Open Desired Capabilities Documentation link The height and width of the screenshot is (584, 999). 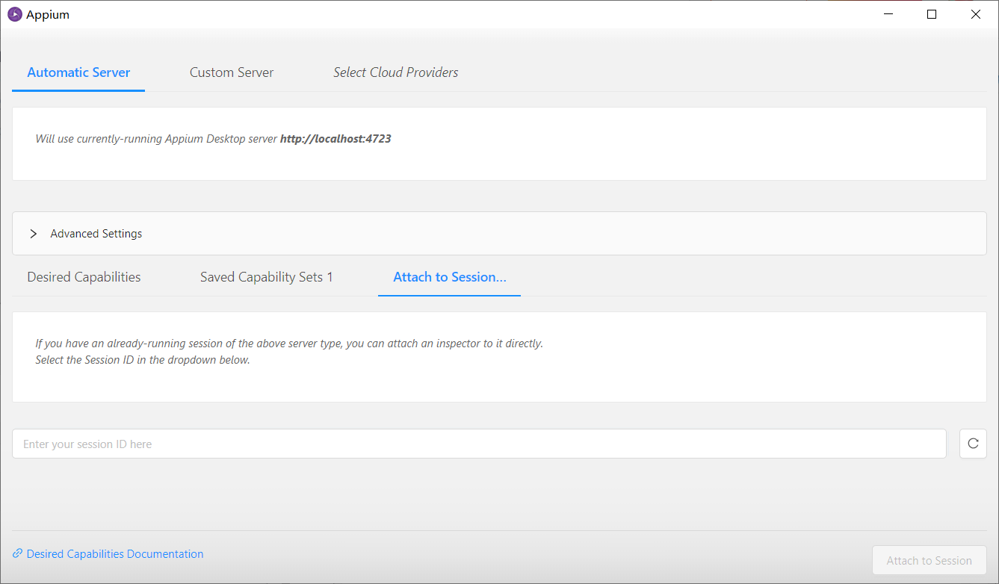[115, 554]
